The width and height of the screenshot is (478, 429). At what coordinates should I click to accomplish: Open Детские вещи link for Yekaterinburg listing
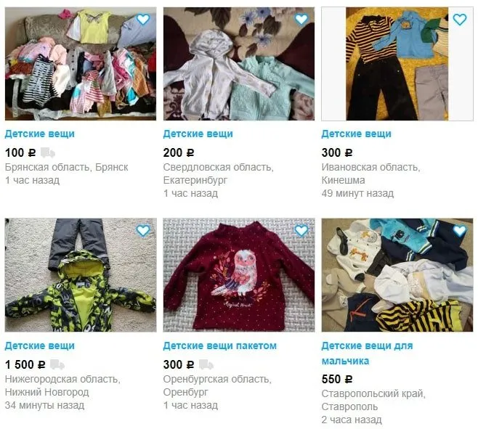pyautogui.click(x=198, y=134)
